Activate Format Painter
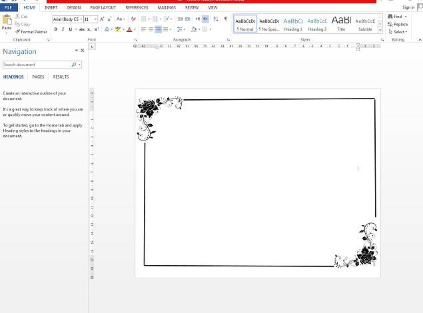The width and height of the screenshot is (423, 313). click(31, 32)
